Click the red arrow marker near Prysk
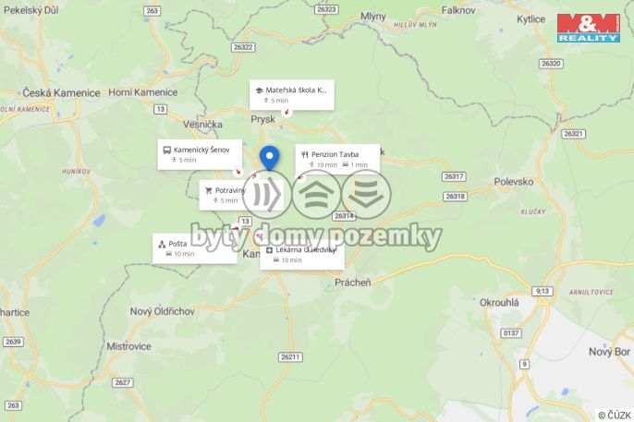This screenshot has width=634, height=422. pos(287,112)
